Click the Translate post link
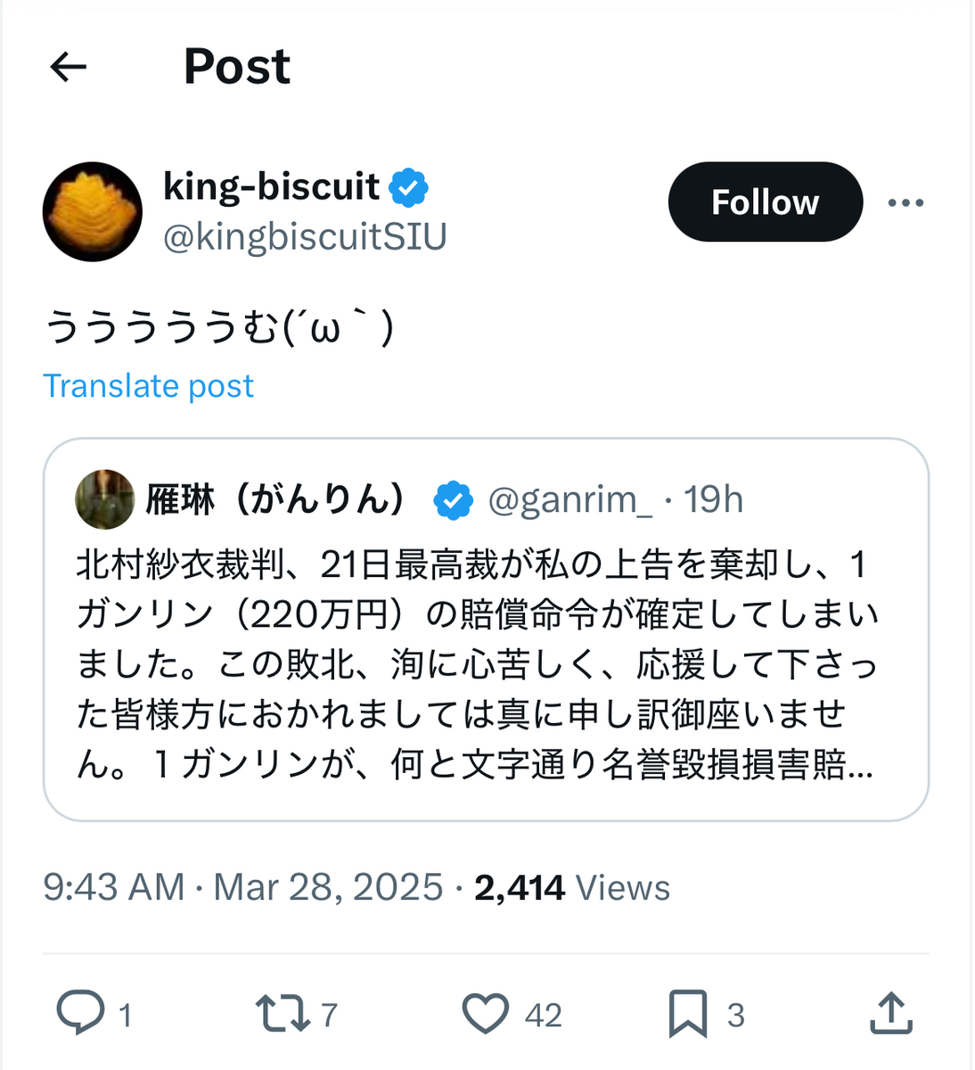Image resolution: width=975 pixels, height=1070 pixels. tap(148, 386)
